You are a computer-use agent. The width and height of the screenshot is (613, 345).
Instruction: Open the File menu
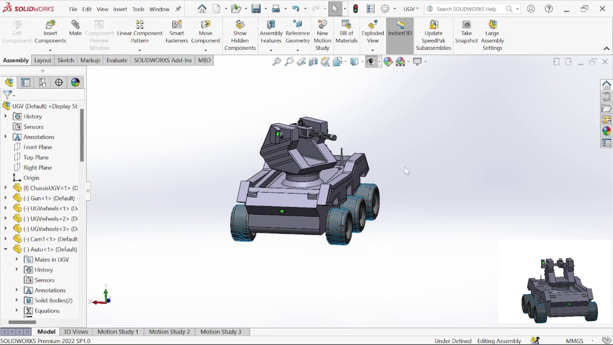pyautogui.click(x=73, y=9)
